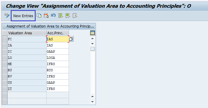The height and width of the screenshot is (108, 208).
Task: Select the row selector for the ME row
Action: coord(5,64)
